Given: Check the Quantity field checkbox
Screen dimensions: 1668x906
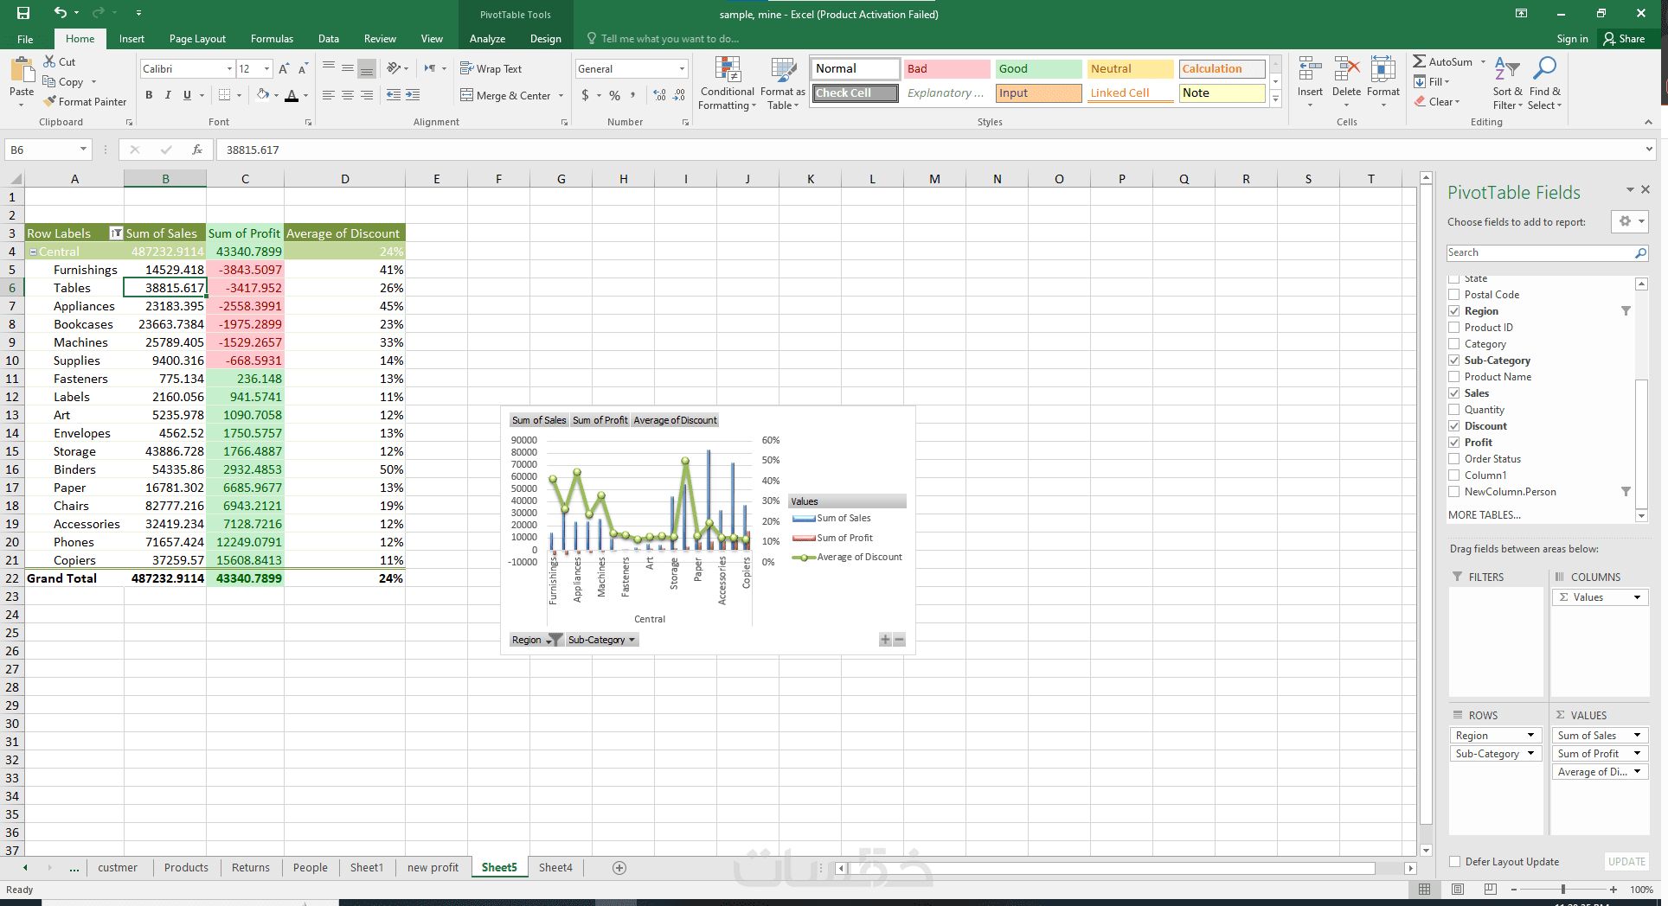Looking at the screenshot, I should [x=1454, y=410].
